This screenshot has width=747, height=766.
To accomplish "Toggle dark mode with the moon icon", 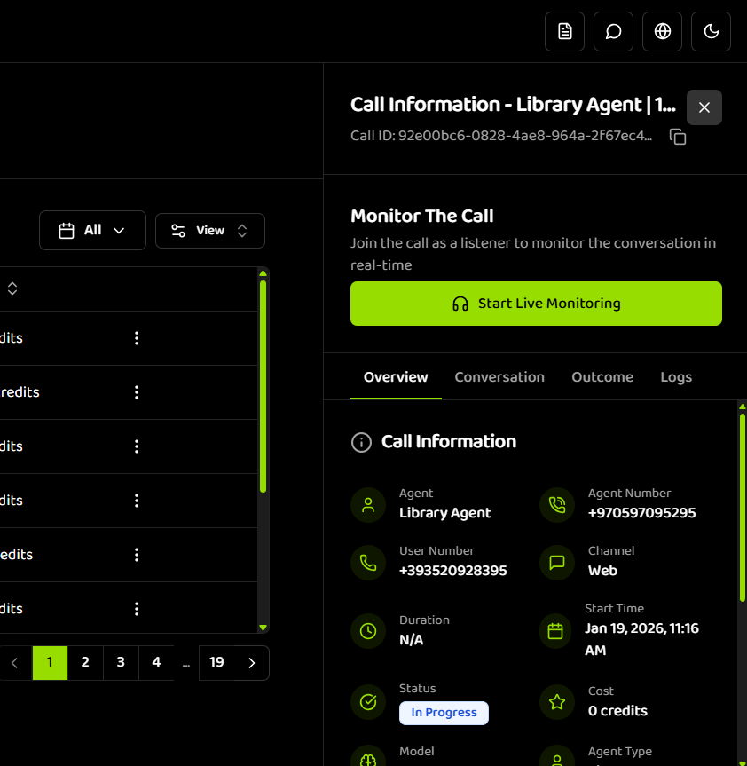I will click(x=711, y=31).
